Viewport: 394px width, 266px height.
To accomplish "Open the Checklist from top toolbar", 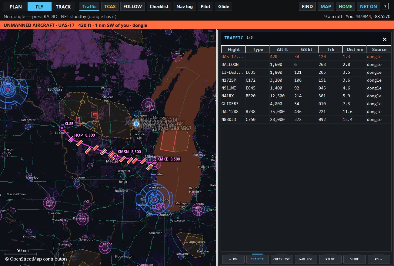I will coord(159,6).
